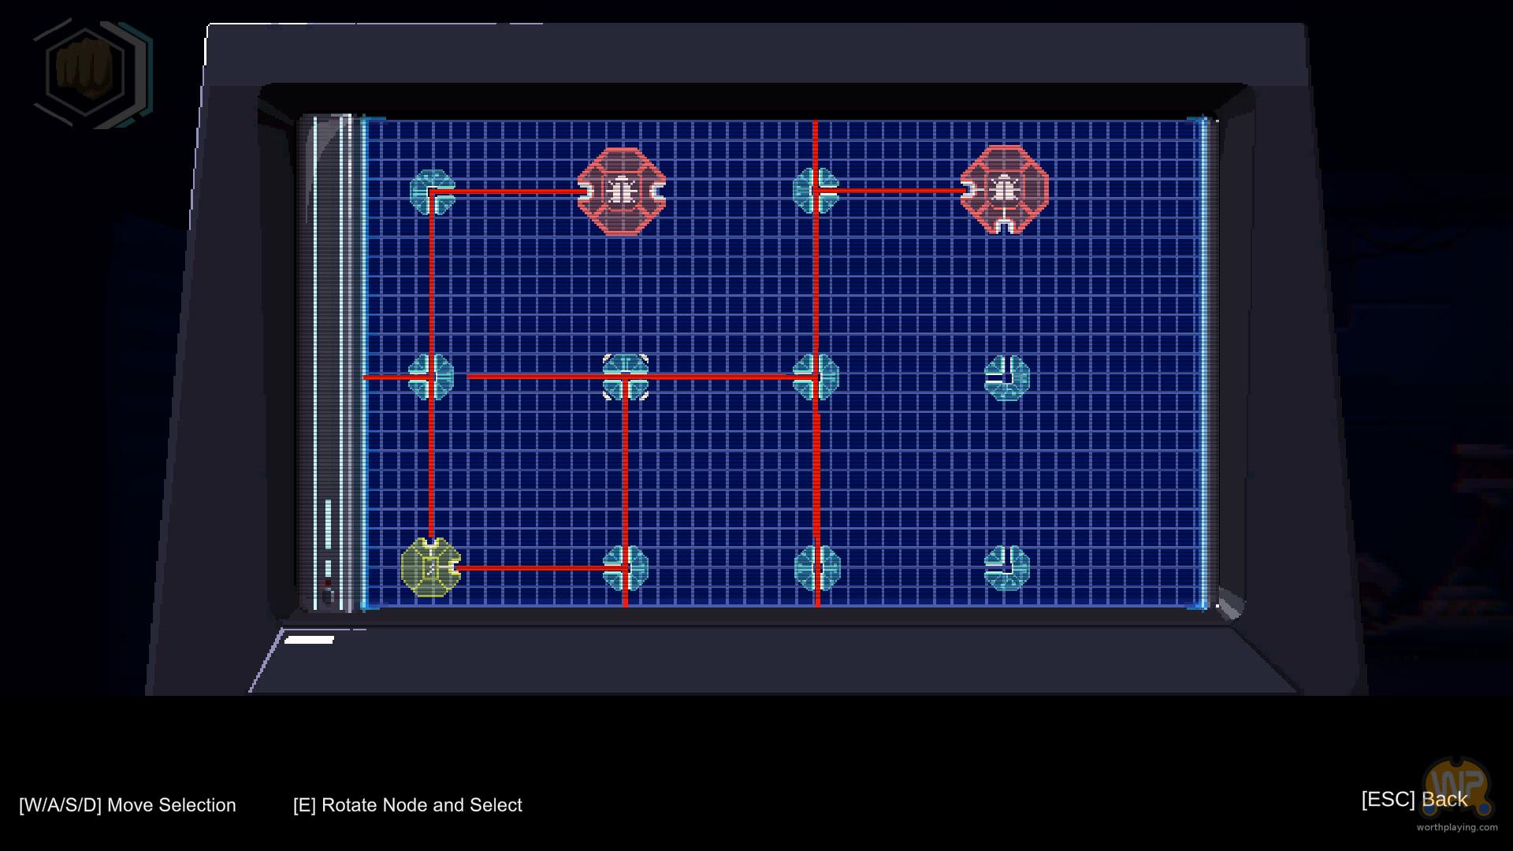Image resolution: width=1513 pixels, height=851 pixels.
Task: Select the yellow source node
Action: click(430, 567)
